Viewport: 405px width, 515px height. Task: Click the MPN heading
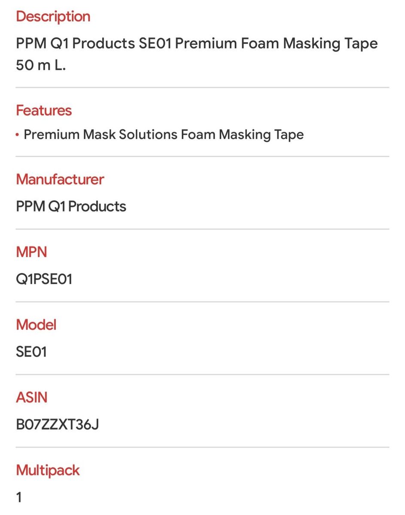tap(31, 252)
